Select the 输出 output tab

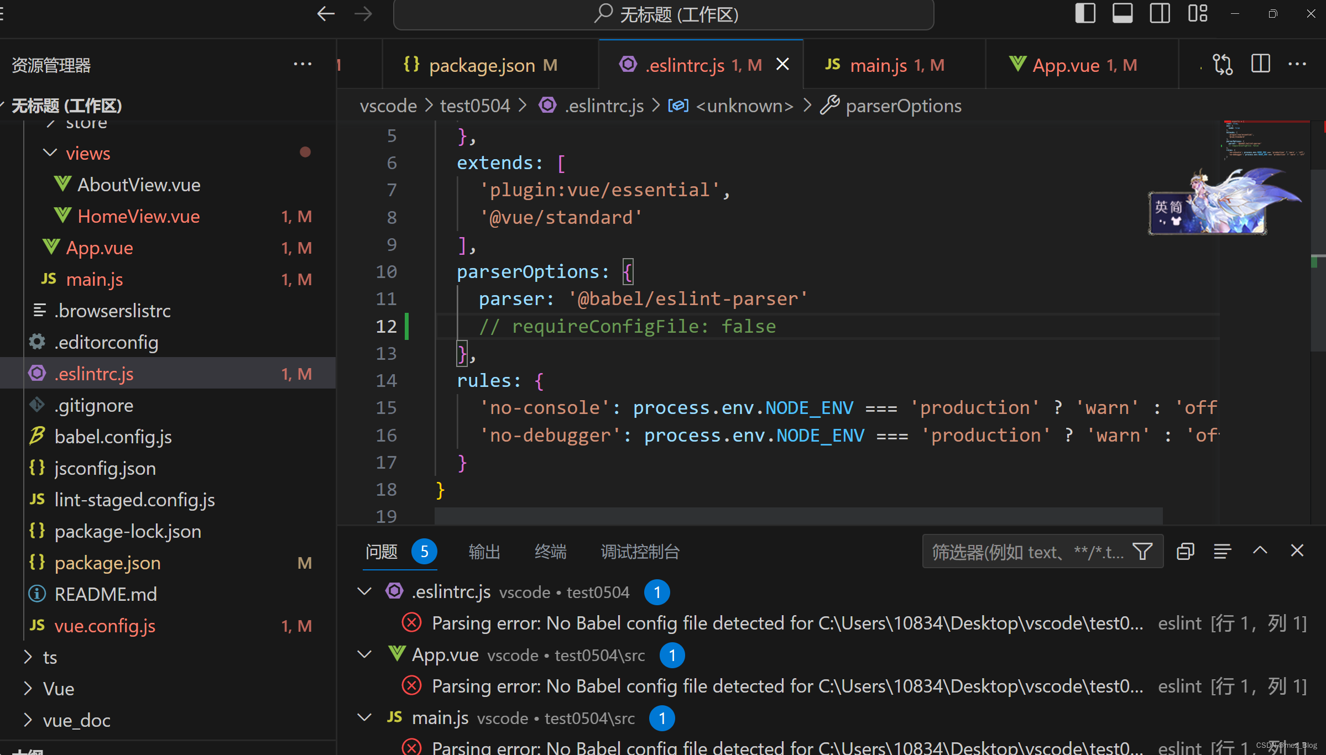484,552
